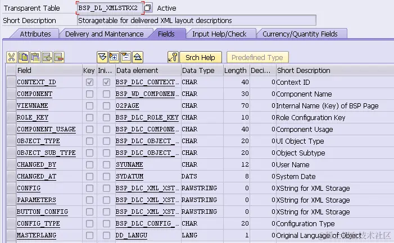The width and height of the screenshot is (394, 243).
Task: Click the Copy toolbar icon
Action: coord(24,57)
